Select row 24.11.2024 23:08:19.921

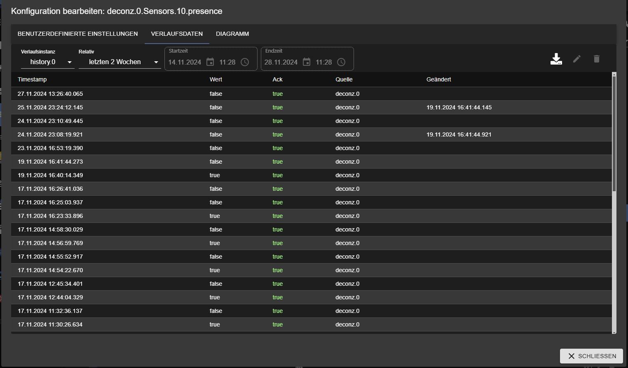tap(311, 134)
